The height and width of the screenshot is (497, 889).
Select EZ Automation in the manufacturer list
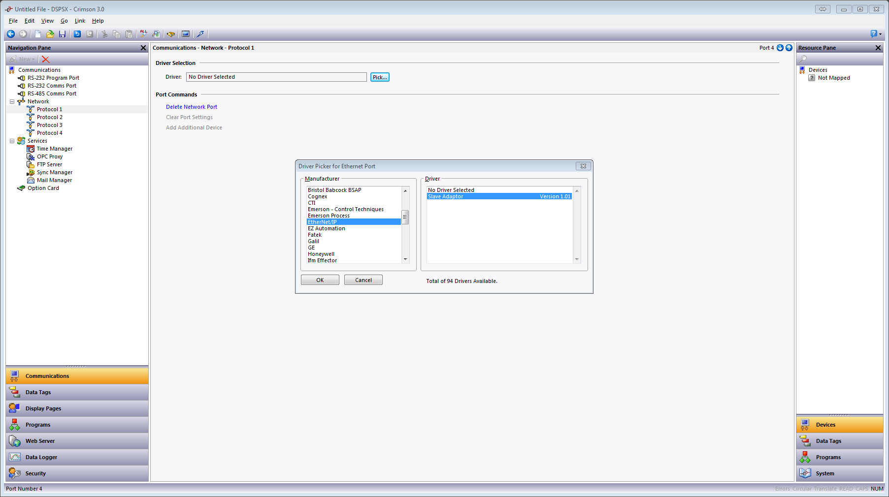coord(354,228)
